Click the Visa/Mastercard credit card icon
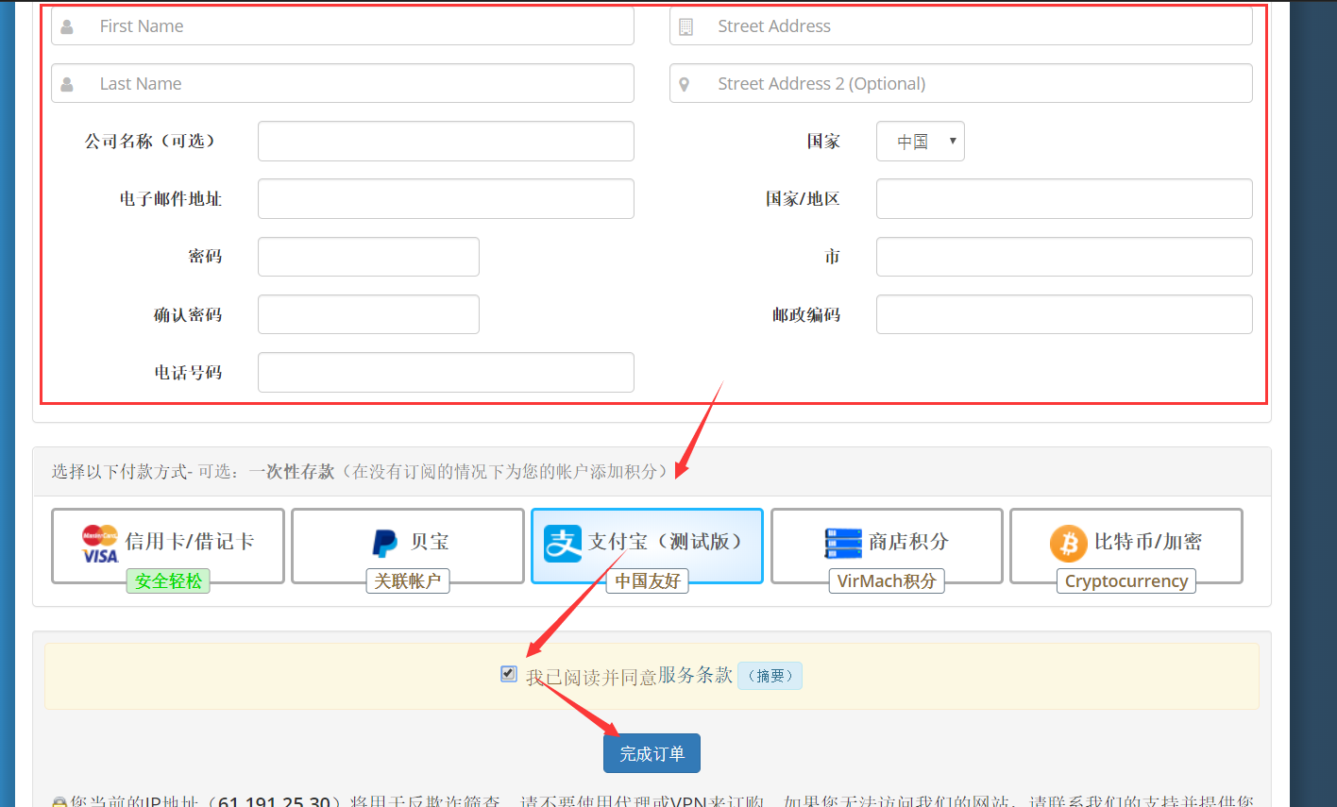The width and height of the screenshot is (1337, 807). click(100, 543)
